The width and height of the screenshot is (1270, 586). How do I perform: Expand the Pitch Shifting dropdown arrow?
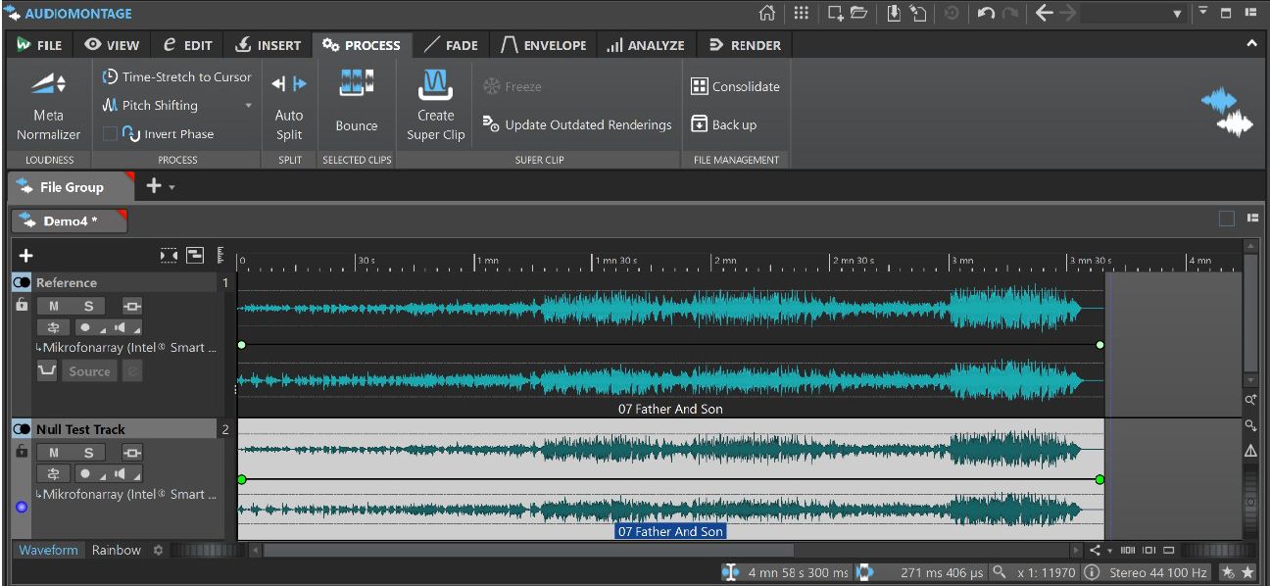pyautogui.click(x=248, y=106)
